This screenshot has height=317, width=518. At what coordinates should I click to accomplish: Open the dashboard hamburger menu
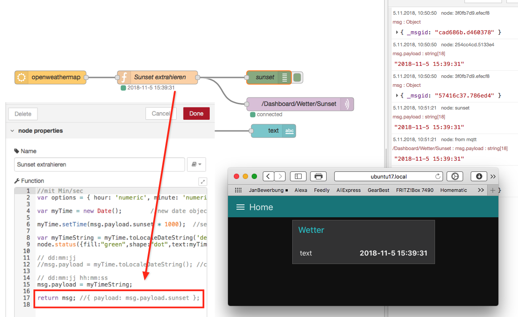coord(240,207)
